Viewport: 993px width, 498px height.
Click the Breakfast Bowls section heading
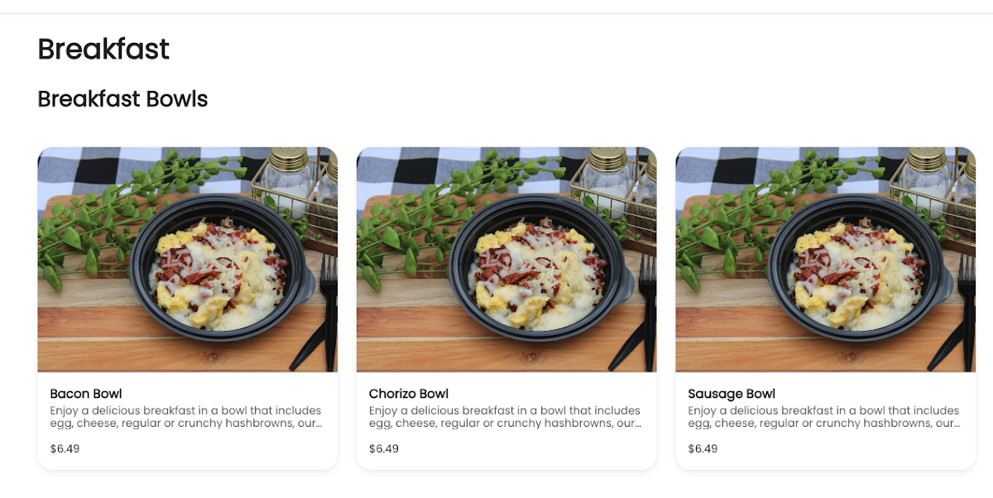click(122, 99)
